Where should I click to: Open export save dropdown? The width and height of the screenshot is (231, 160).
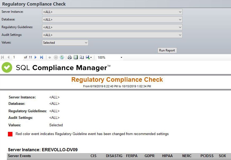[x=89, y=57]
